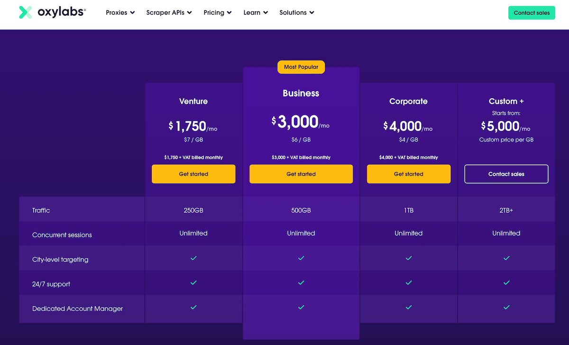Click the Starts from: label
The image size is (569, 345).
[506, 113]
